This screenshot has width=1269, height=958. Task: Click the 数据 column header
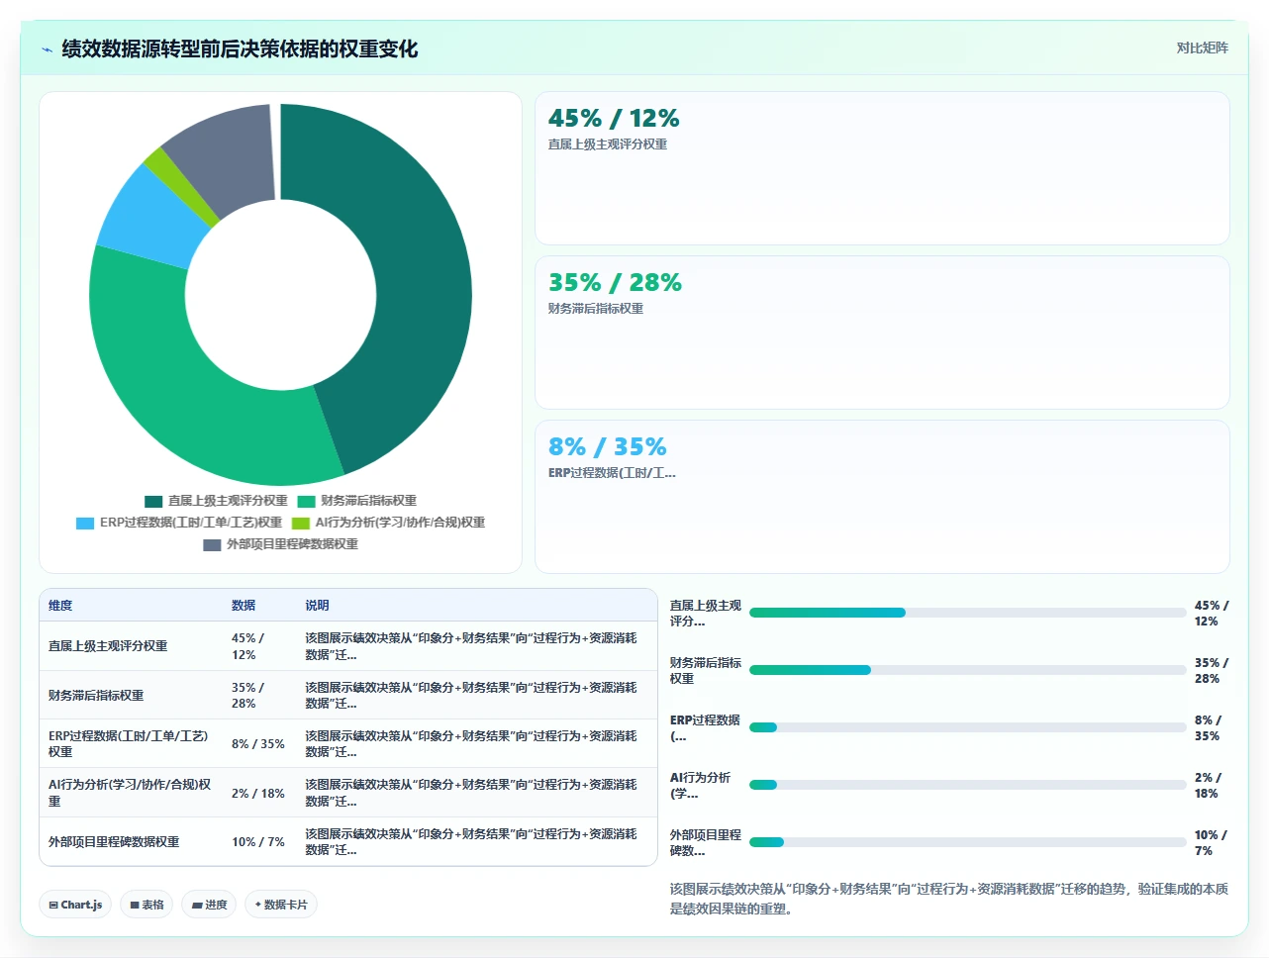[244, 606]
